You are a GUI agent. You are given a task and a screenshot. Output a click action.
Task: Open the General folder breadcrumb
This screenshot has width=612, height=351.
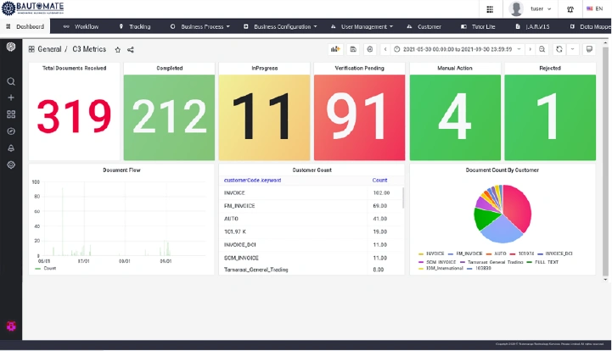coord(49,49)
